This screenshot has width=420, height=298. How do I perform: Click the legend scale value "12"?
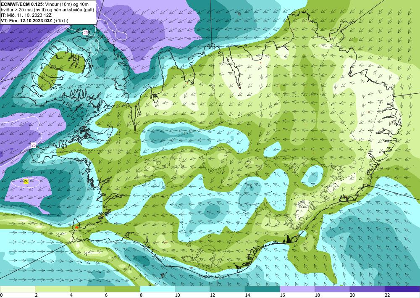coord(213,295)
